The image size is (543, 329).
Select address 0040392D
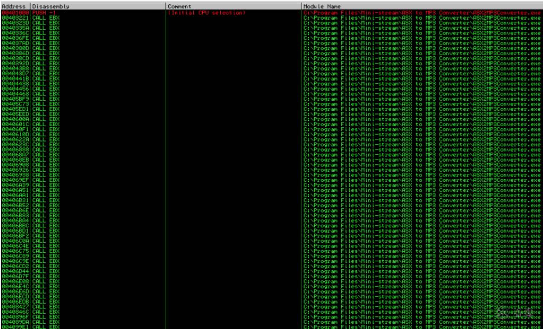[15, 63]
